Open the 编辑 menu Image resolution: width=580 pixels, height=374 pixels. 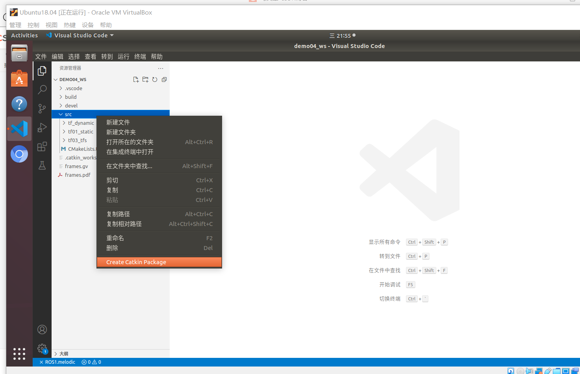[x=57, y=57]
